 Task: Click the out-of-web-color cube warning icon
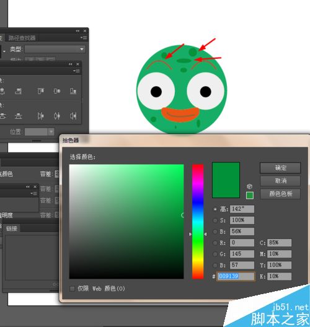pyautogui.click(x=249, y=186)
